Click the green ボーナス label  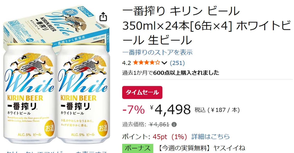point(138,148)
